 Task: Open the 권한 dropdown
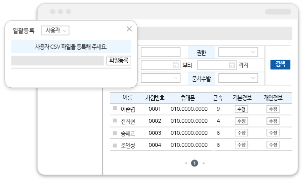(x=238, y=52)
